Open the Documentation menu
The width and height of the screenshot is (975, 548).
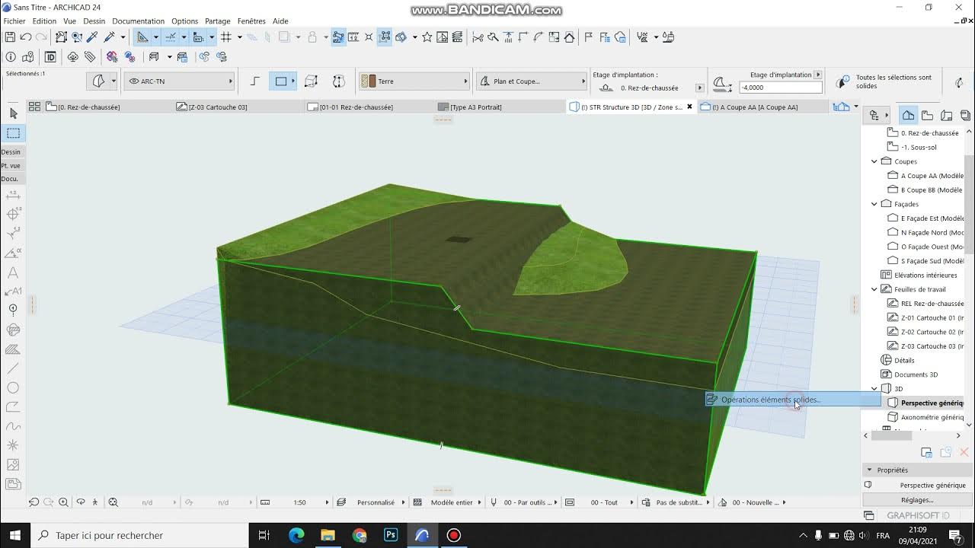138,21
